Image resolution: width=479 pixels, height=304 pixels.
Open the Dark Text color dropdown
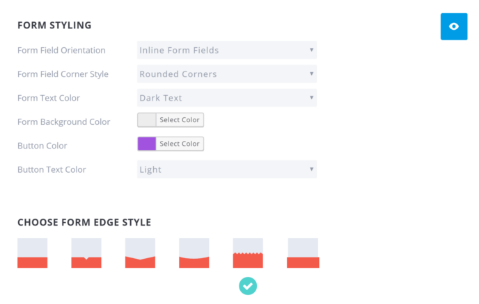tap(227, 98)
